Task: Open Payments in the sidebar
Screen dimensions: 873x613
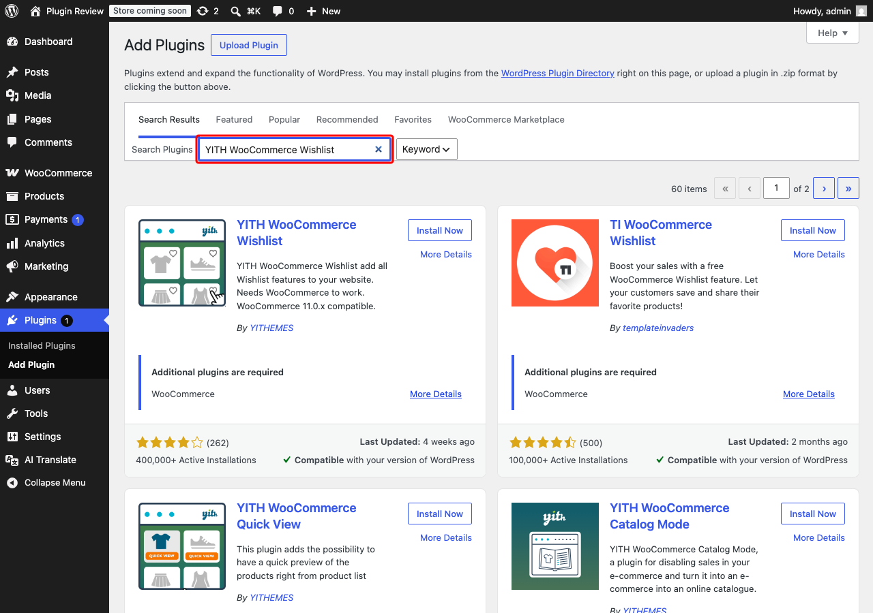Action: coord(55,219)
